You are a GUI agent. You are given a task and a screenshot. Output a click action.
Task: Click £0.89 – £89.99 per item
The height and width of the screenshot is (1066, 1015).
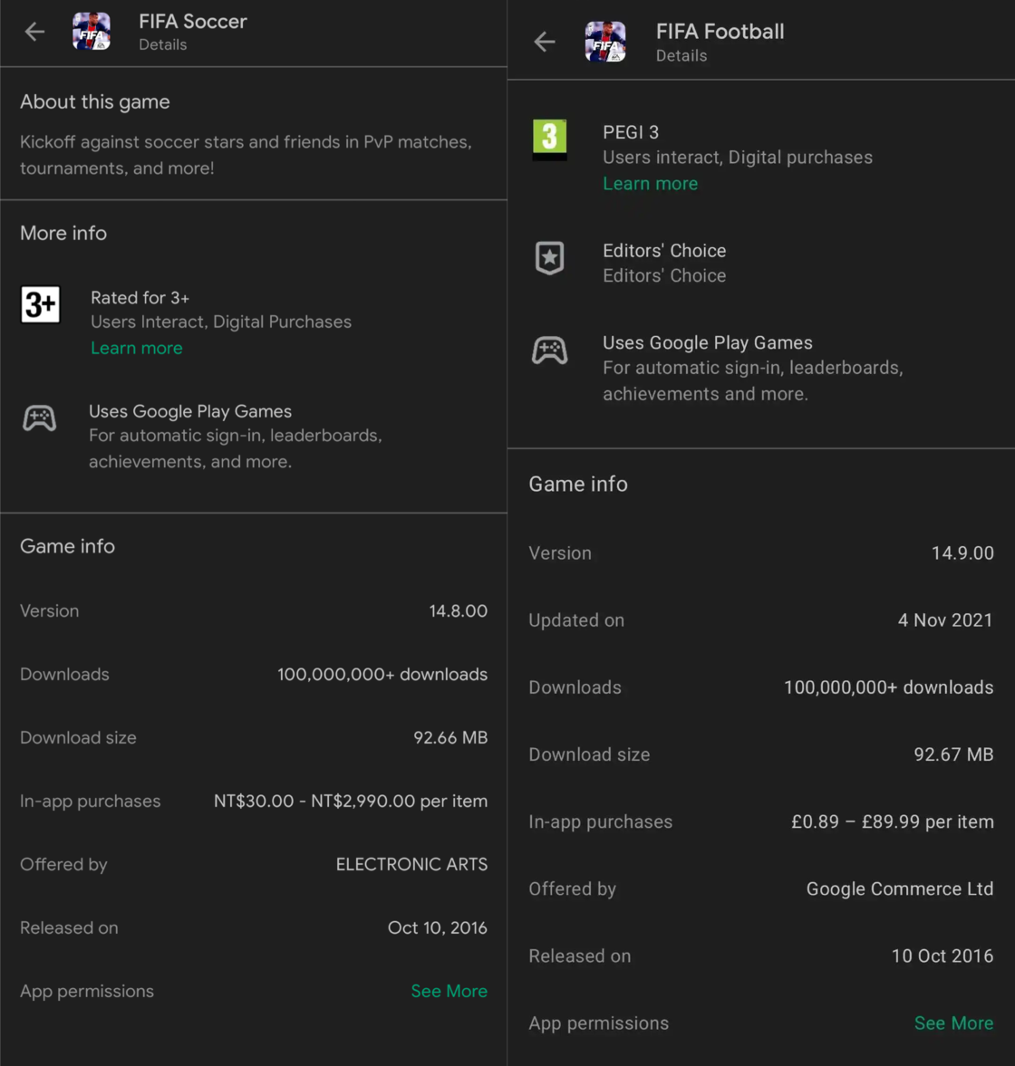point(893,822)
